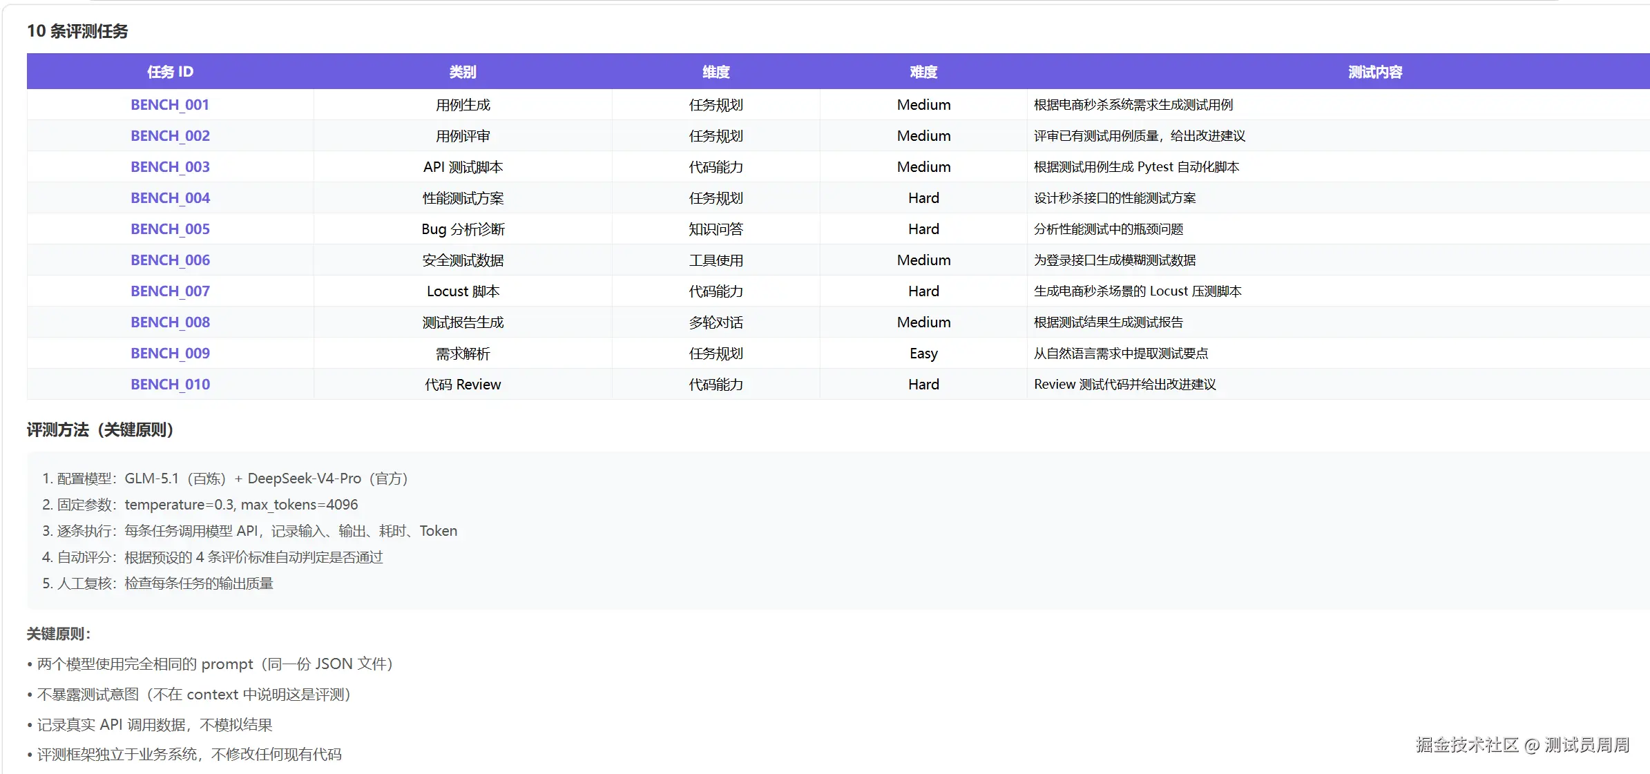Open the BENCH_005 task ID link
The image size is (1650, 774).
point(170,229)
